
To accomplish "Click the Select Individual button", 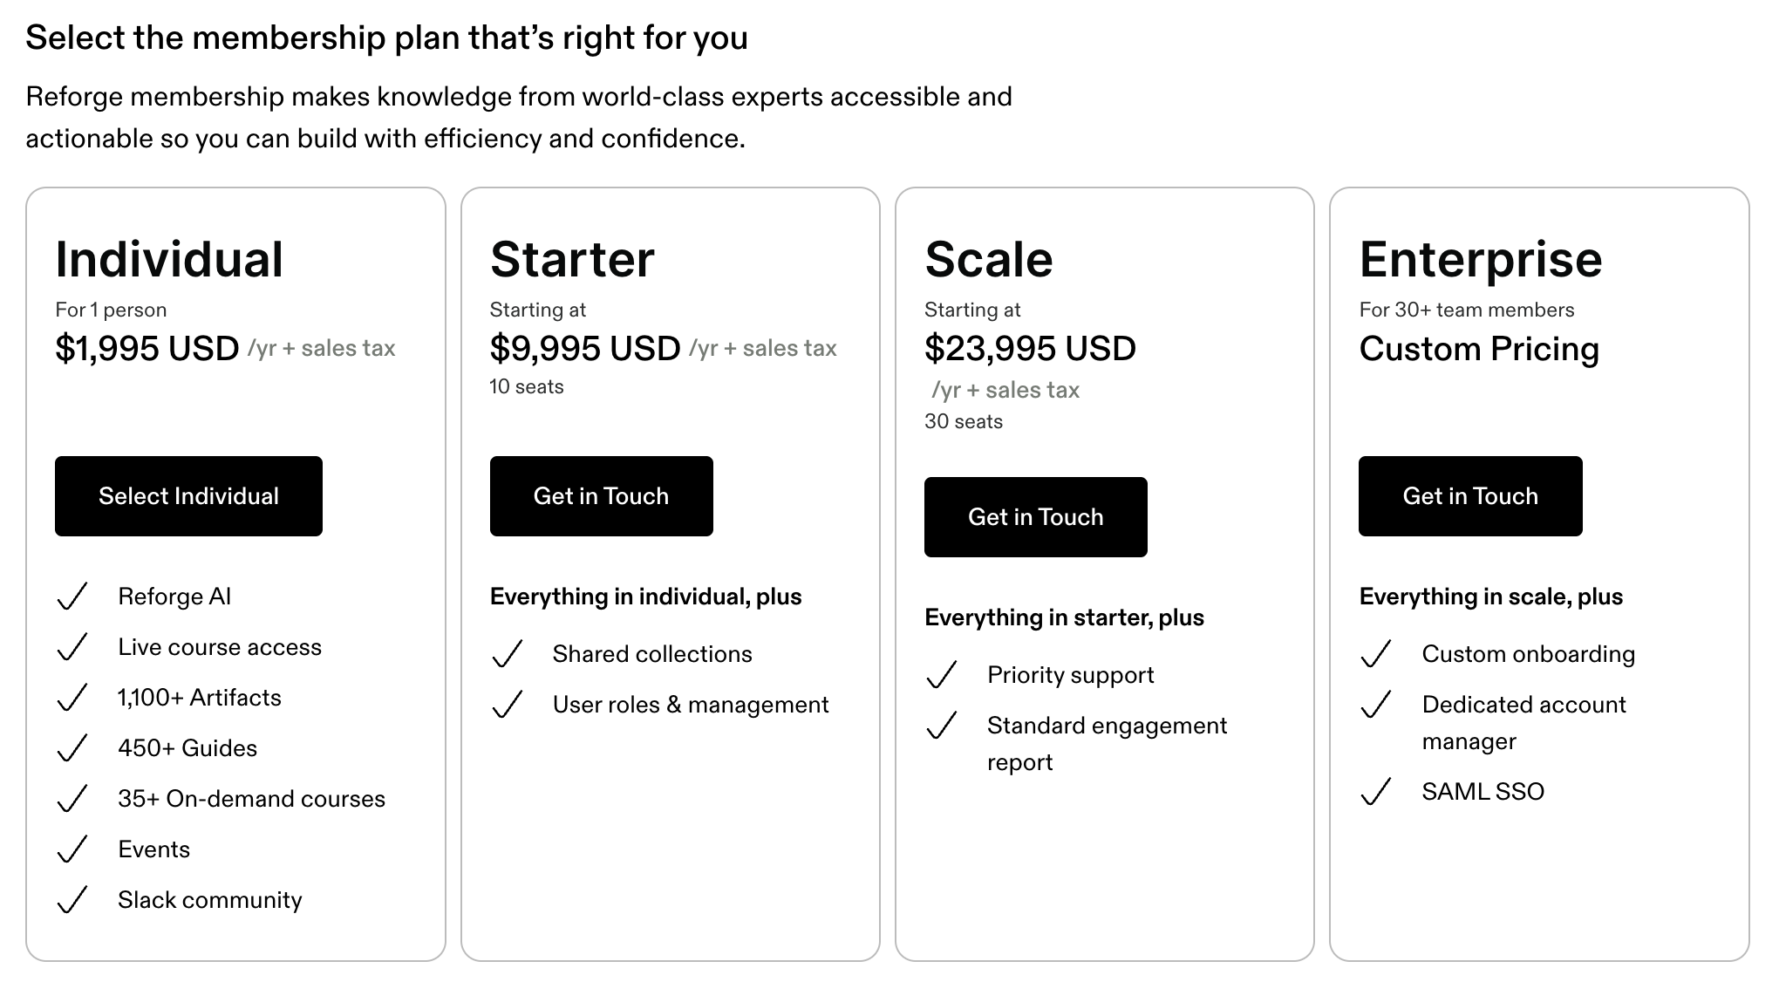I will (x=188, y=496).
